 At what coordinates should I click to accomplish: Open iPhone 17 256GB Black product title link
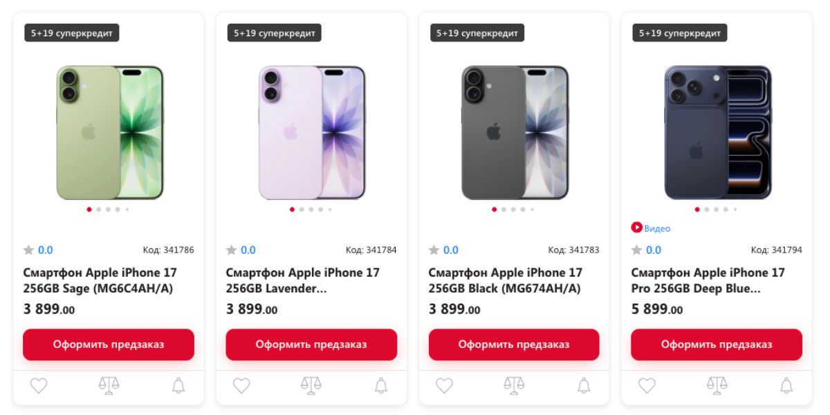point(506,280)
